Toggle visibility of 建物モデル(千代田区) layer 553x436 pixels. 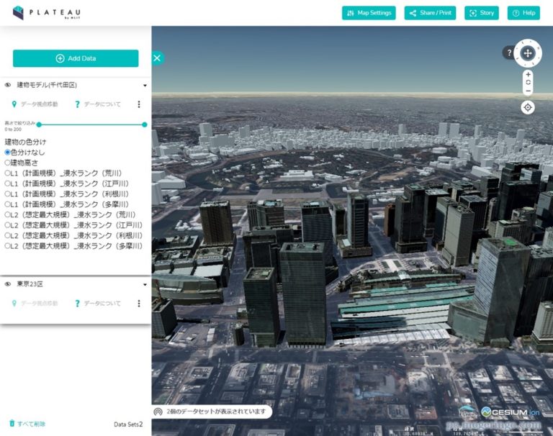click(x=8, y=85)
